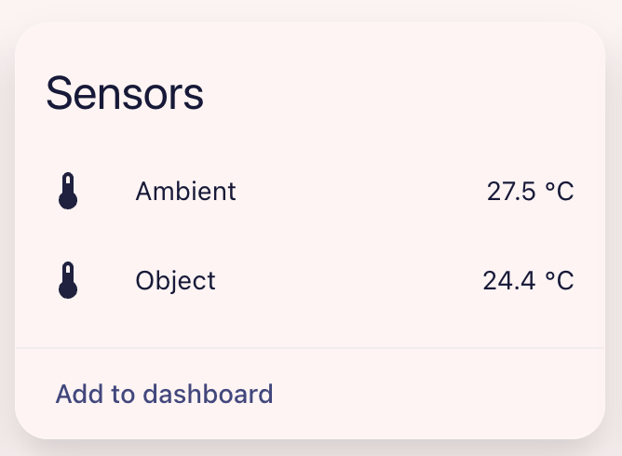Click the Ambient thermometer icon
Viewport: 622px width, 456px height.
(x=67, y=190)
